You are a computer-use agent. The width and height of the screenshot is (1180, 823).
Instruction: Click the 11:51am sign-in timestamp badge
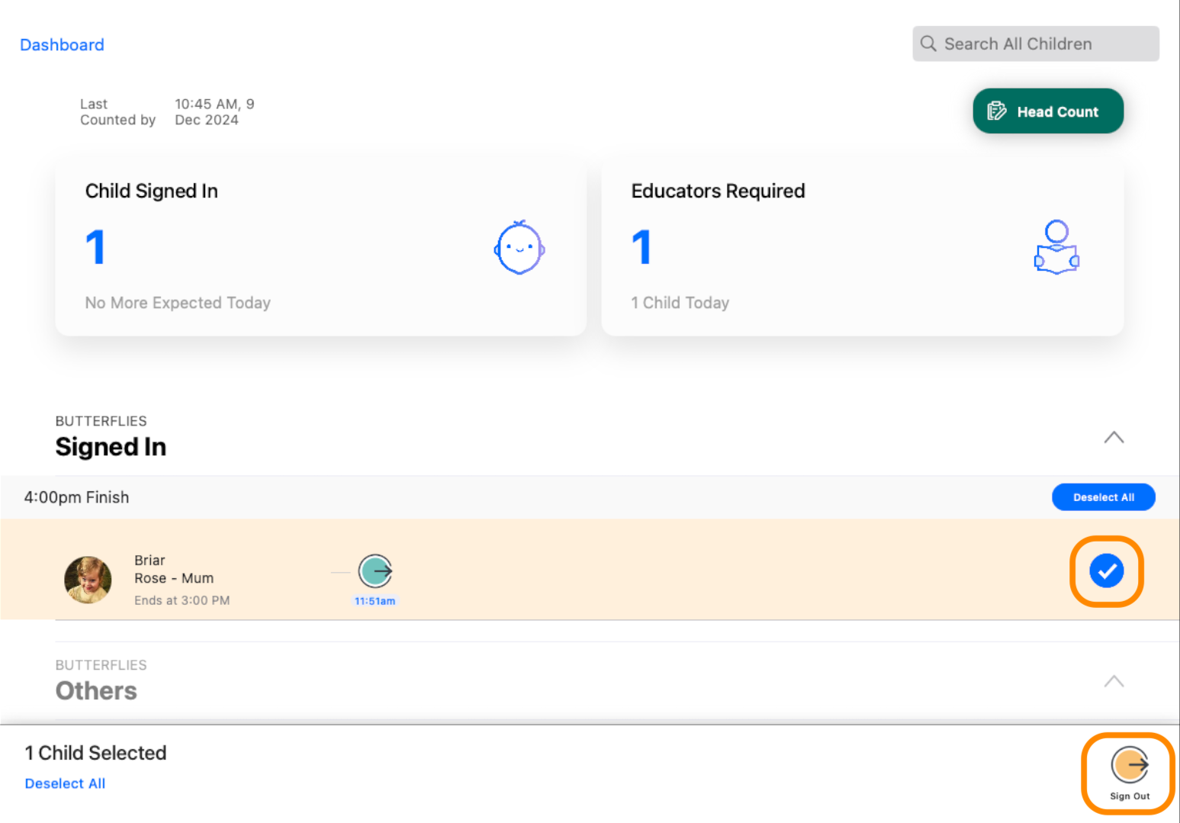coord(375,601)
